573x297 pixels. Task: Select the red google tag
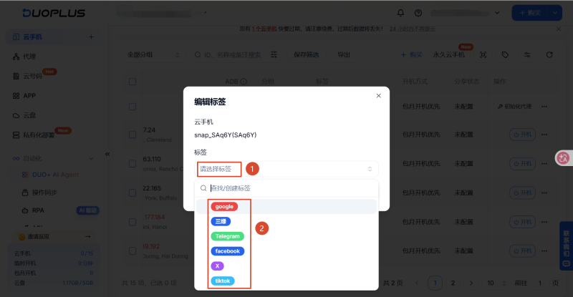(224, 206)
